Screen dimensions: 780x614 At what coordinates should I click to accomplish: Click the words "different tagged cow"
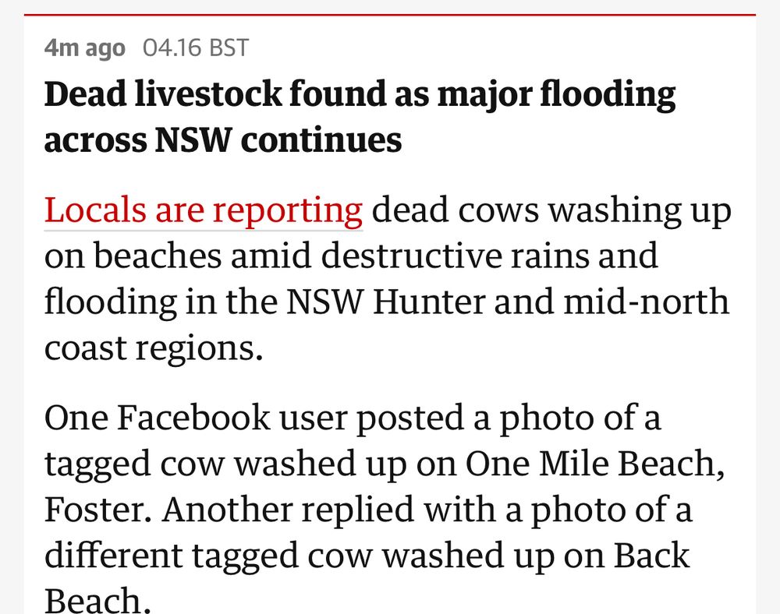pos(208,556)
